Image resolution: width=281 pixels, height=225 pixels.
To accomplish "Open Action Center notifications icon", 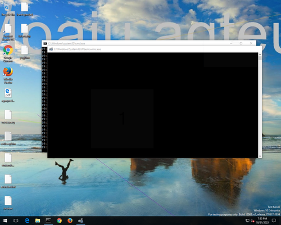I will [274, 220].
